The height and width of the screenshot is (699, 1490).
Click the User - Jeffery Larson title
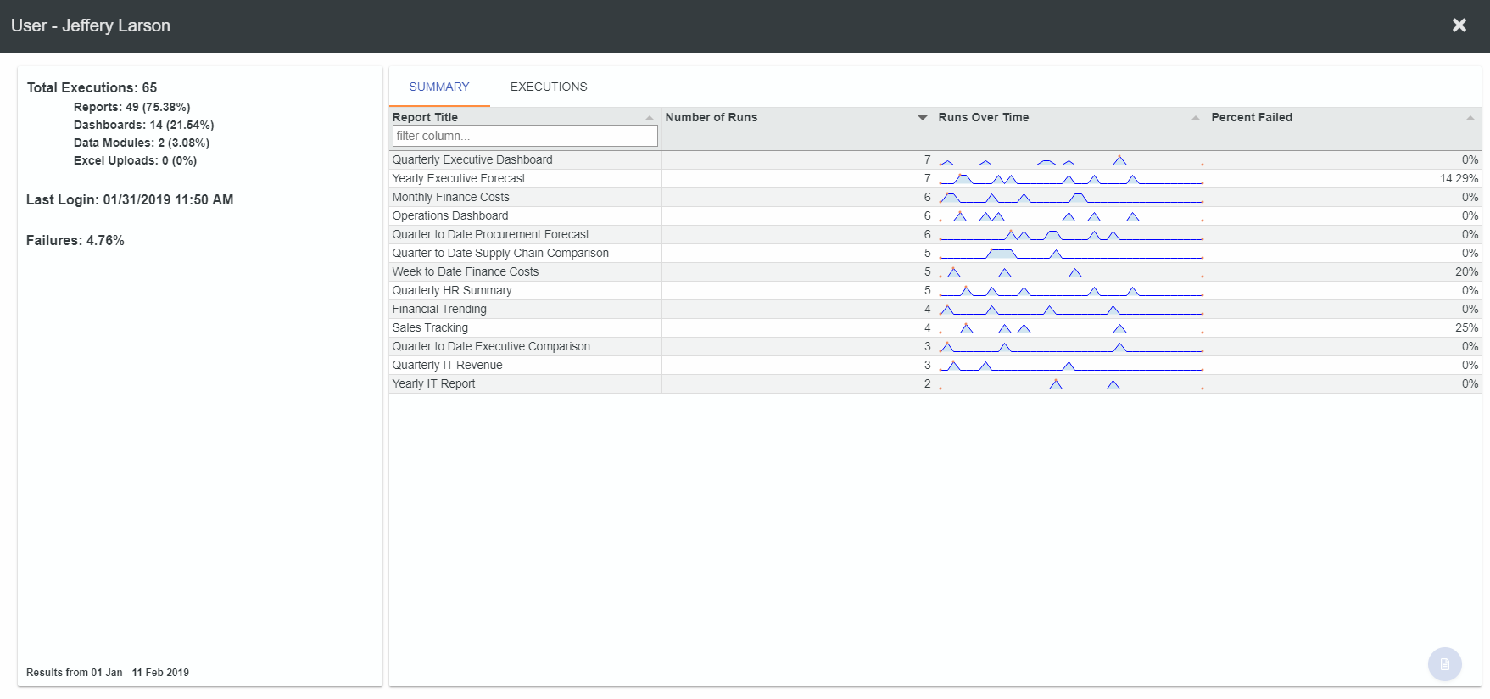tap(91, 25)
